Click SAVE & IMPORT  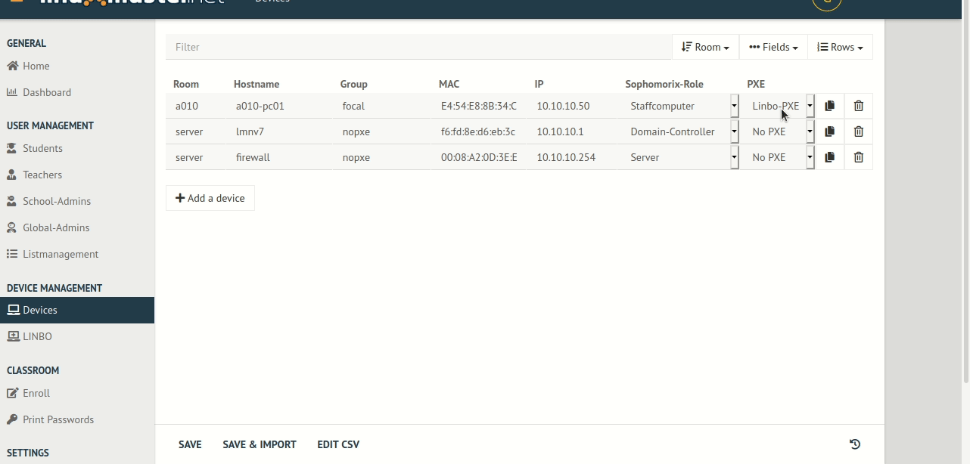pyautogui.click(x=260, y=444)
